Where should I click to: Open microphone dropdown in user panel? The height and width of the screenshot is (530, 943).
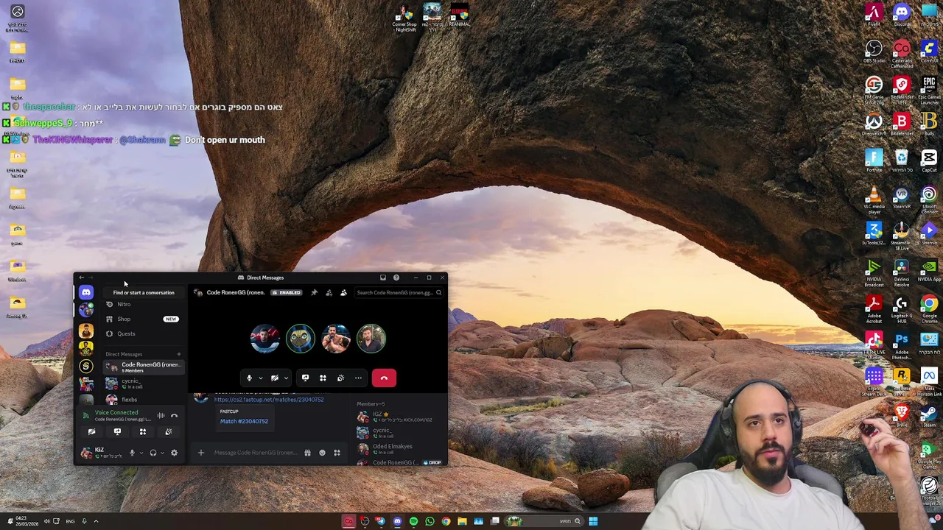click(141, 453)
